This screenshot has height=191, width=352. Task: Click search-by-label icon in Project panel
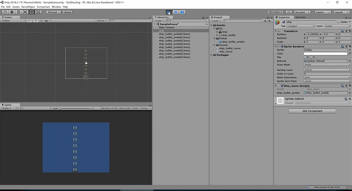tap(269, 21)
